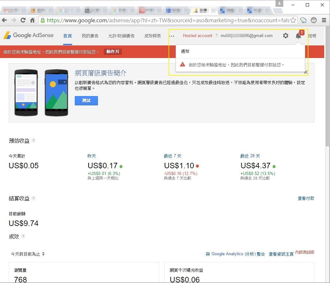Click the Hosted account label
330x283 pixels.
[x=198, y=35]
